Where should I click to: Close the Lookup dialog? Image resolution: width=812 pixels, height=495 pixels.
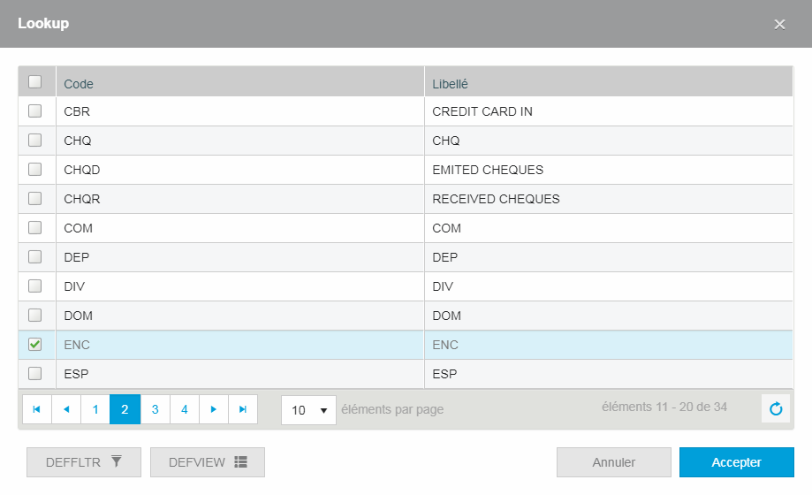point(779,24)
